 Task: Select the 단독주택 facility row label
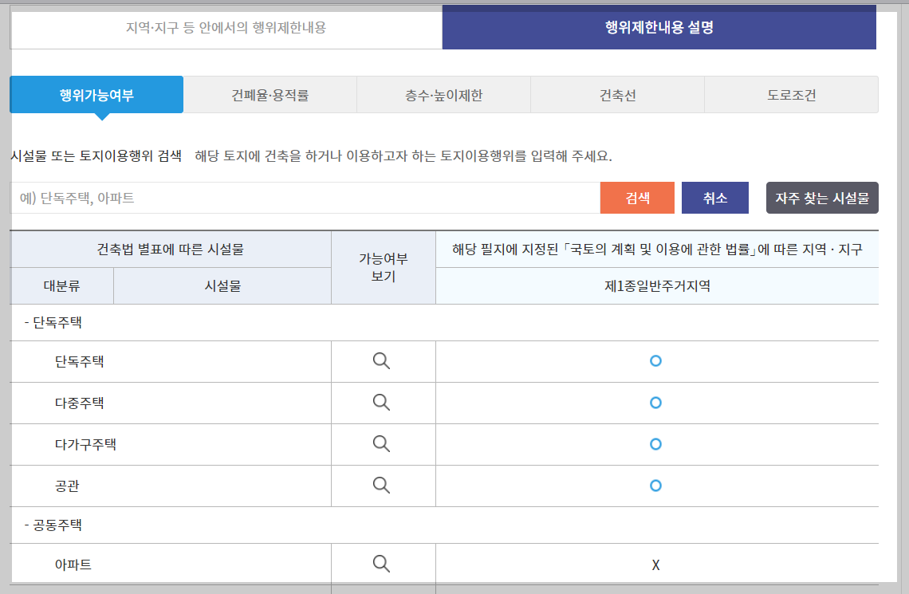tap(80, 362)
